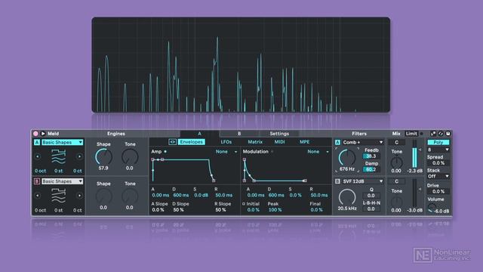Open Stack Off dropdown
Viewport: 483px width, 272px height.
[438, 176]
